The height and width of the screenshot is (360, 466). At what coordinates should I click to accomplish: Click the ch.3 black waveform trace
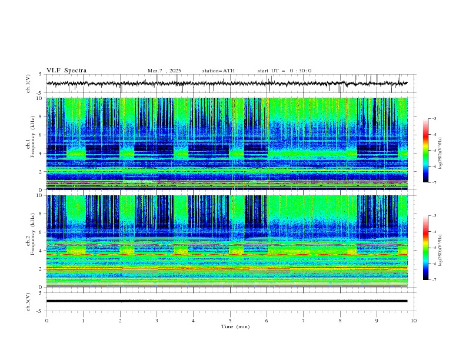[x=227, y=301]
